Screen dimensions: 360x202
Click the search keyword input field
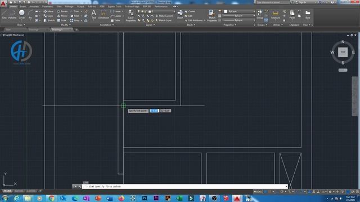click(273, 2)
